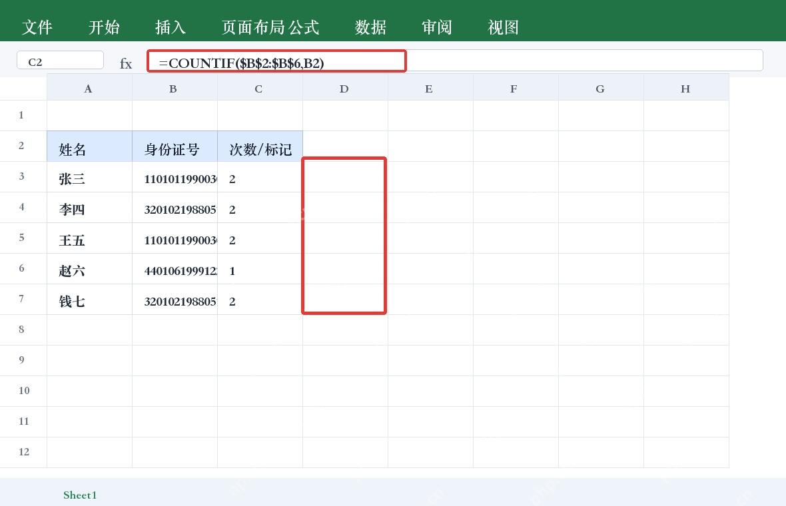Open the 文件 menu

point(37,27)
